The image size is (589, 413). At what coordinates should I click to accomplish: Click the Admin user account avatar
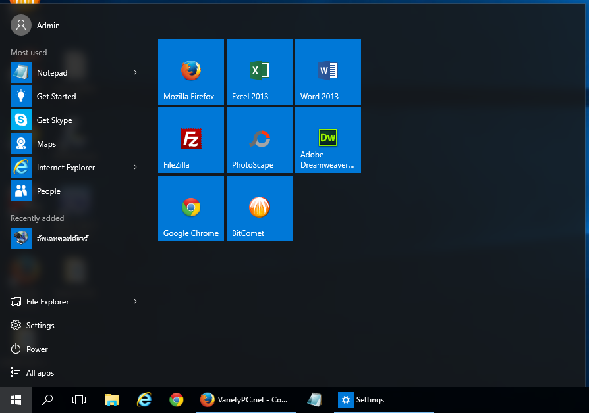tap(21, 25)
